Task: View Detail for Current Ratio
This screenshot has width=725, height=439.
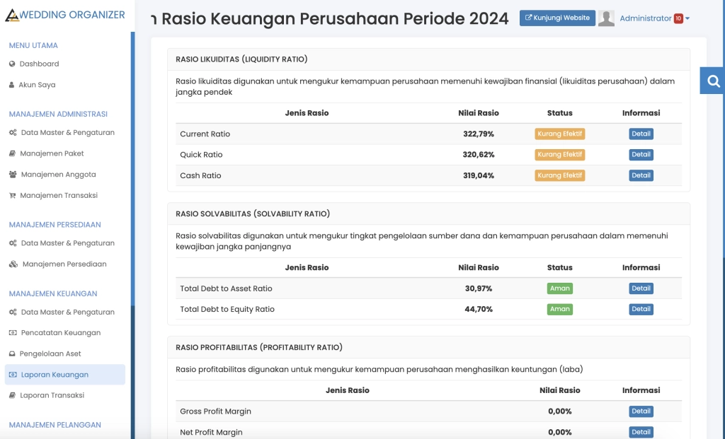Action: point(641,134)
